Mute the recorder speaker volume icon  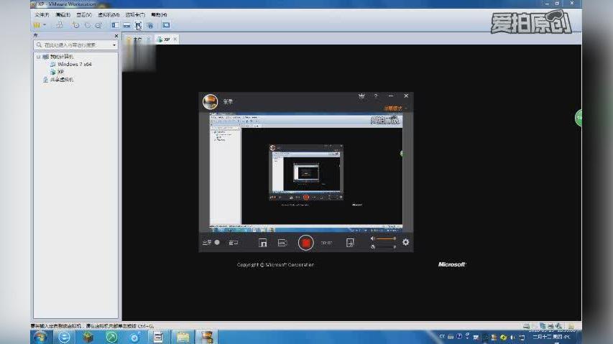pos(373,238)
